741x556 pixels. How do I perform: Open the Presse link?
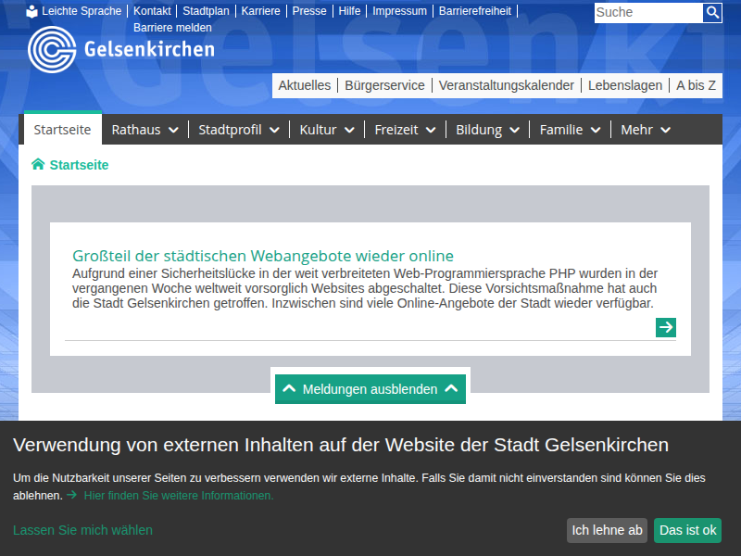coord(309,11)
